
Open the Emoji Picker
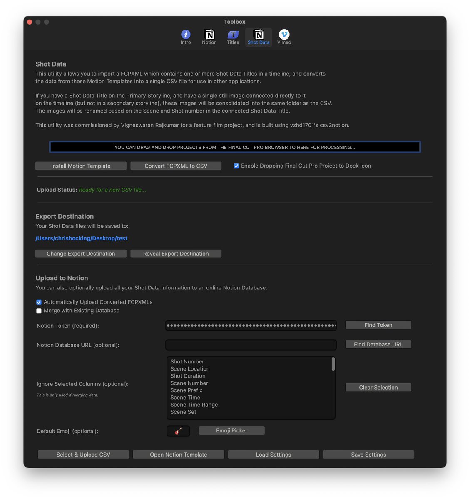tap(232, 430)
